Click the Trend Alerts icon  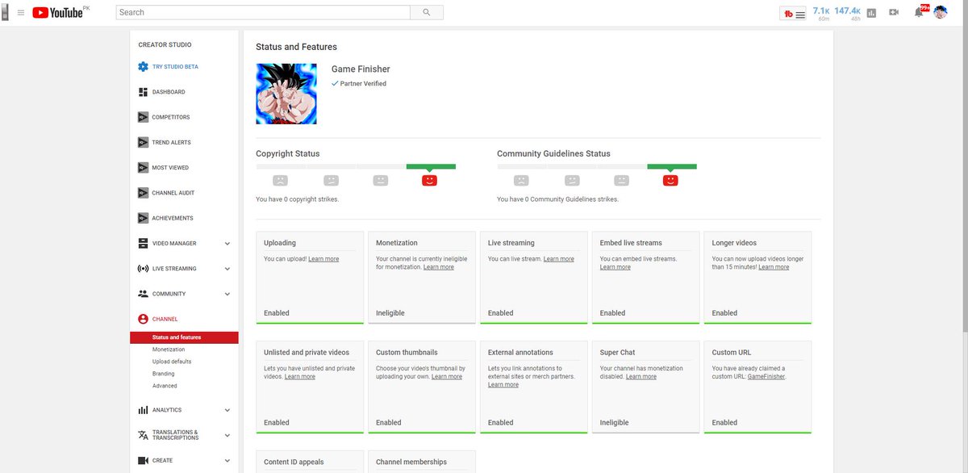click(x=143, y=142)
